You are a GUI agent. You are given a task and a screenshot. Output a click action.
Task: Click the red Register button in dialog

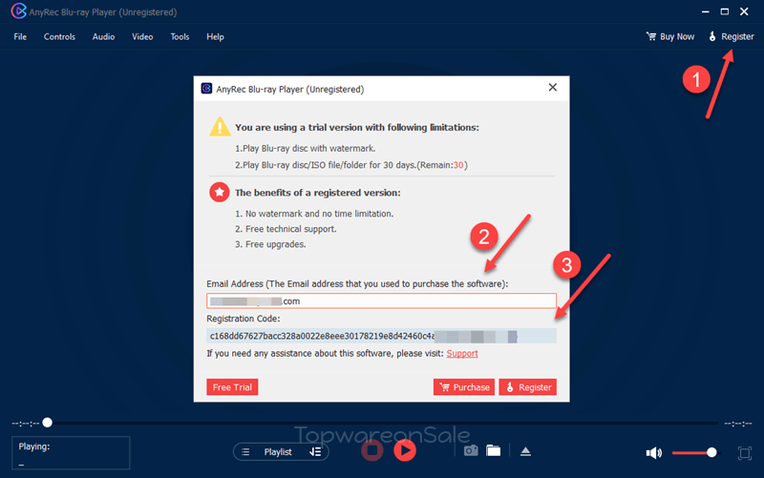point(528,387)
